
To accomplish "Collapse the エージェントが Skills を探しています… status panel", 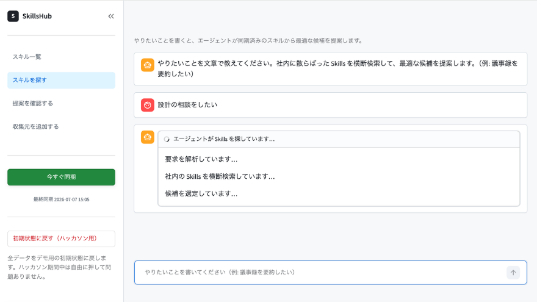I will (x=339, y=139).
